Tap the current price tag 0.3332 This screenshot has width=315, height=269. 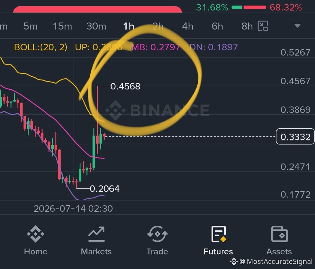295,137
